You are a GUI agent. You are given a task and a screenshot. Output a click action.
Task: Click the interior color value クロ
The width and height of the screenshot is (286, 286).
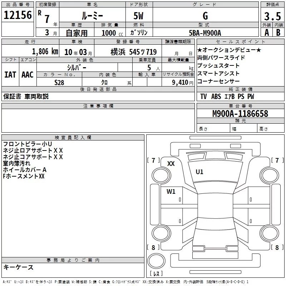pos(104,83)
